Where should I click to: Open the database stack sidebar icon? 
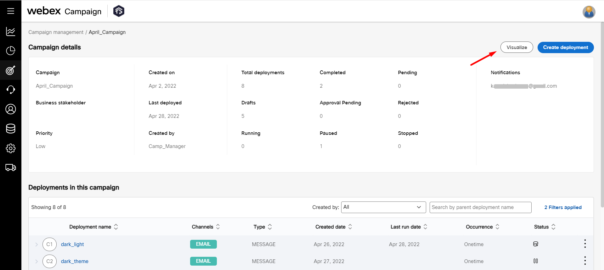coord(11,129)
